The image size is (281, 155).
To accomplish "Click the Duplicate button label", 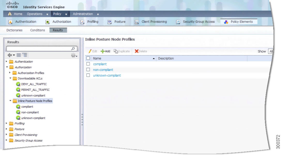I will (124, 51).
